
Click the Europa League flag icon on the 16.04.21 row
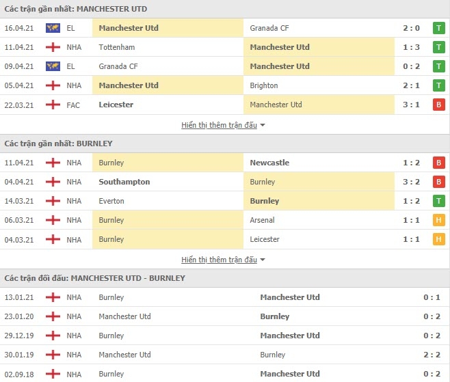pos(53,28)
